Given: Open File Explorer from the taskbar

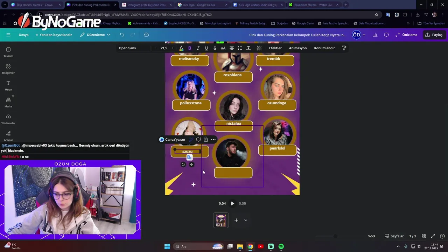Looking at the screenshot, I should (240, 246).
